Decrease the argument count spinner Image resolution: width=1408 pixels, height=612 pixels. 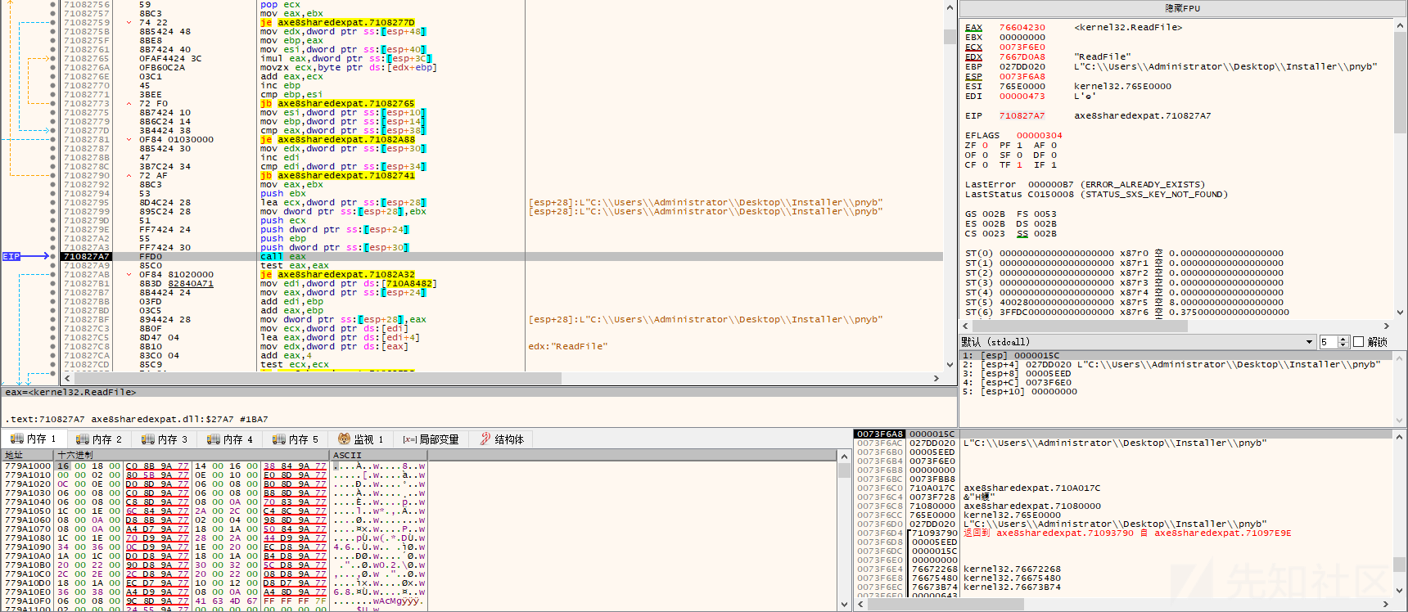1343,345
